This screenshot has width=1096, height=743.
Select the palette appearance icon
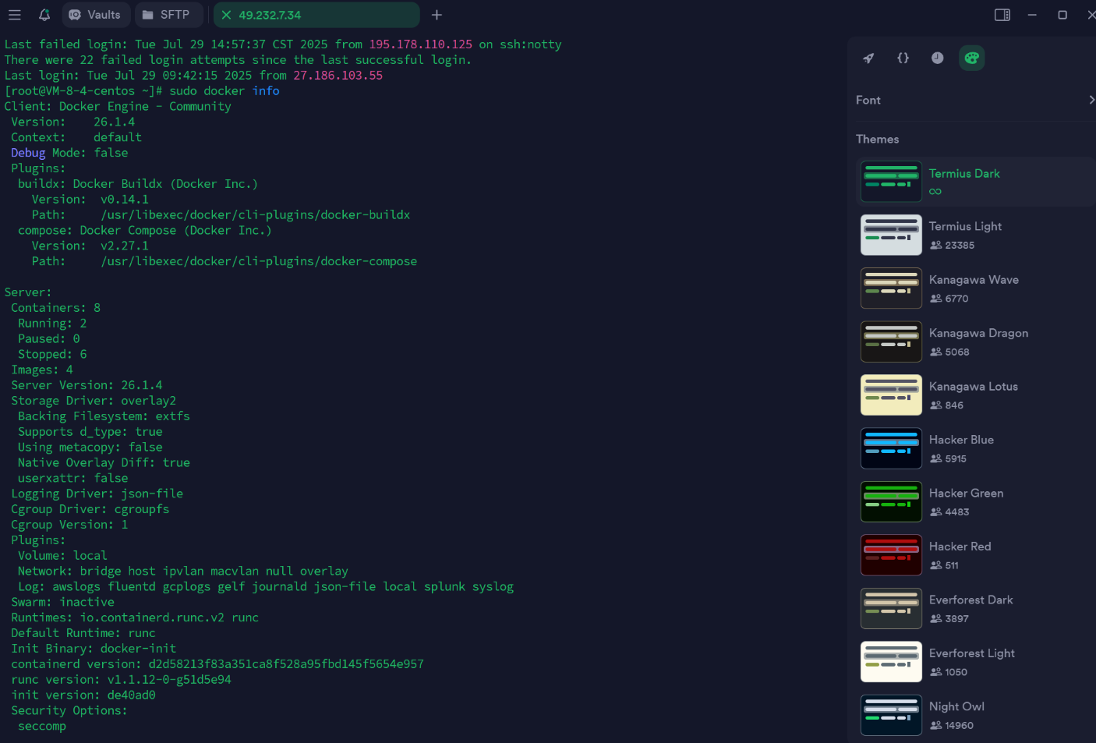click(971, 58)
